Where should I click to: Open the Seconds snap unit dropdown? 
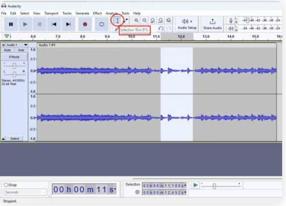click(x=25, y=192)
